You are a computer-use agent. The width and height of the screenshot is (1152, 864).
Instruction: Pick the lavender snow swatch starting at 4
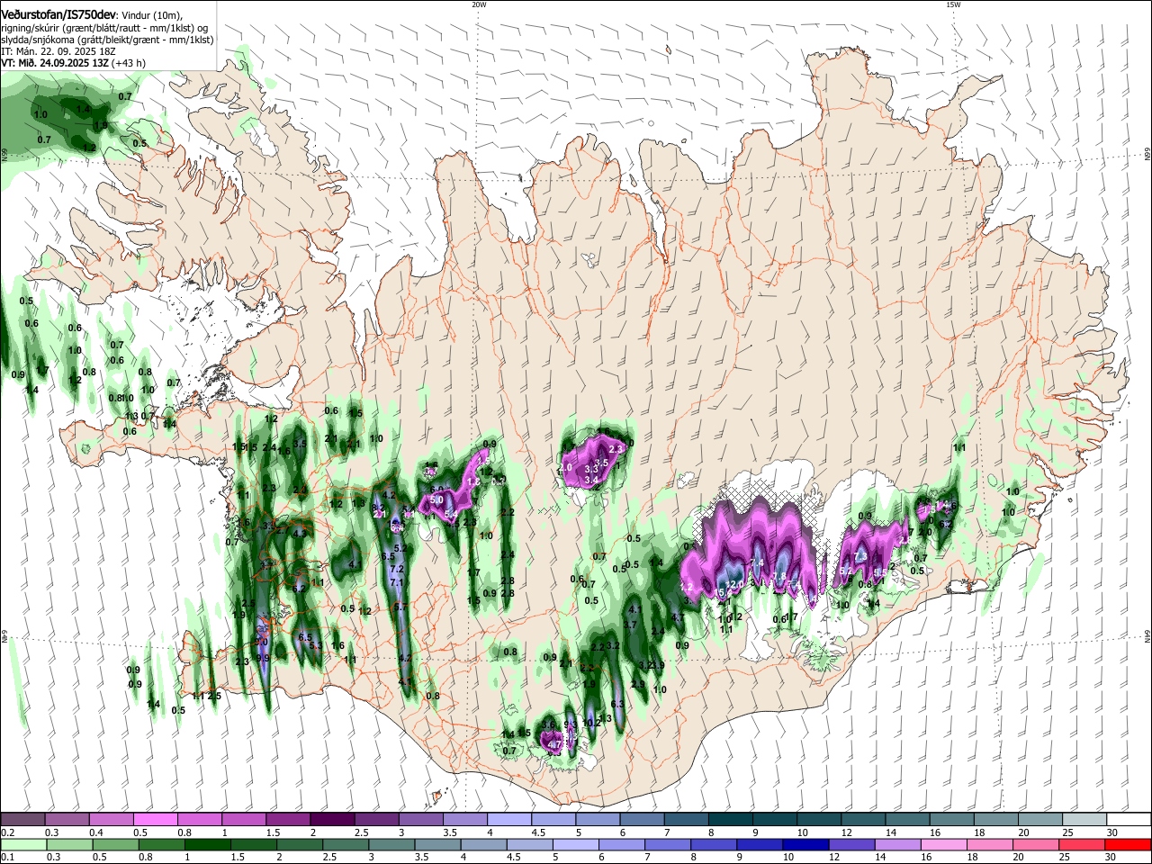508,820
